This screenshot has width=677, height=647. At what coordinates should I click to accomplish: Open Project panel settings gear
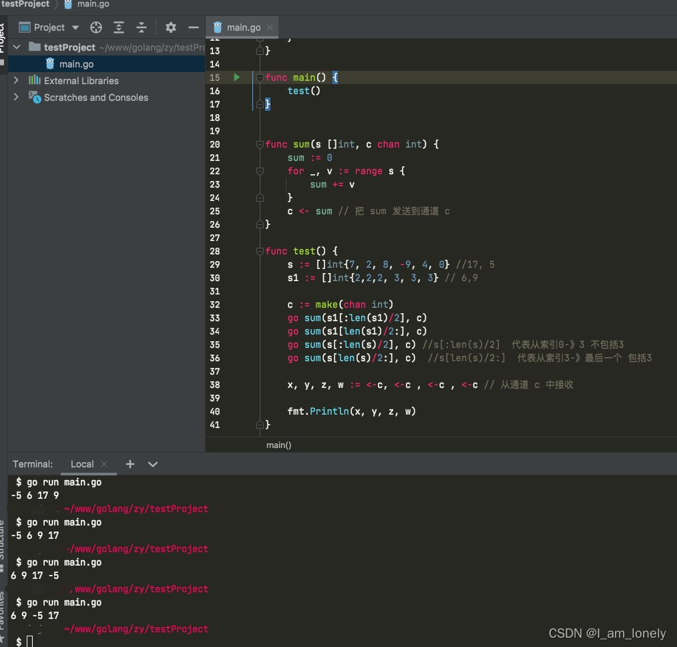coord(171,27)
